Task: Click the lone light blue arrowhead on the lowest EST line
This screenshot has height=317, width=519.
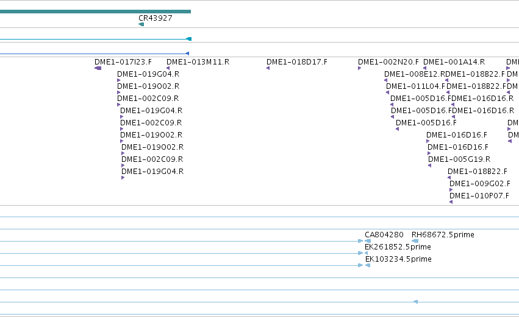Action: click(x=416, y=302)
